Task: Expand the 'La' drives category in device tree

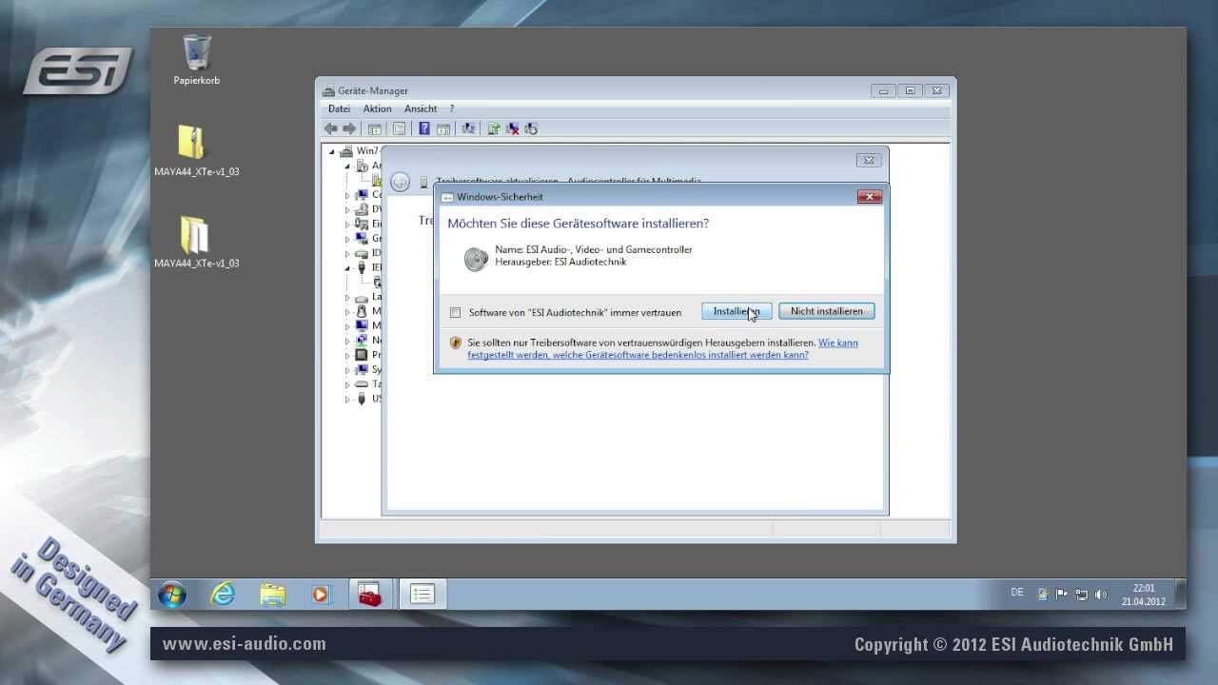Action: click(347, 298)
